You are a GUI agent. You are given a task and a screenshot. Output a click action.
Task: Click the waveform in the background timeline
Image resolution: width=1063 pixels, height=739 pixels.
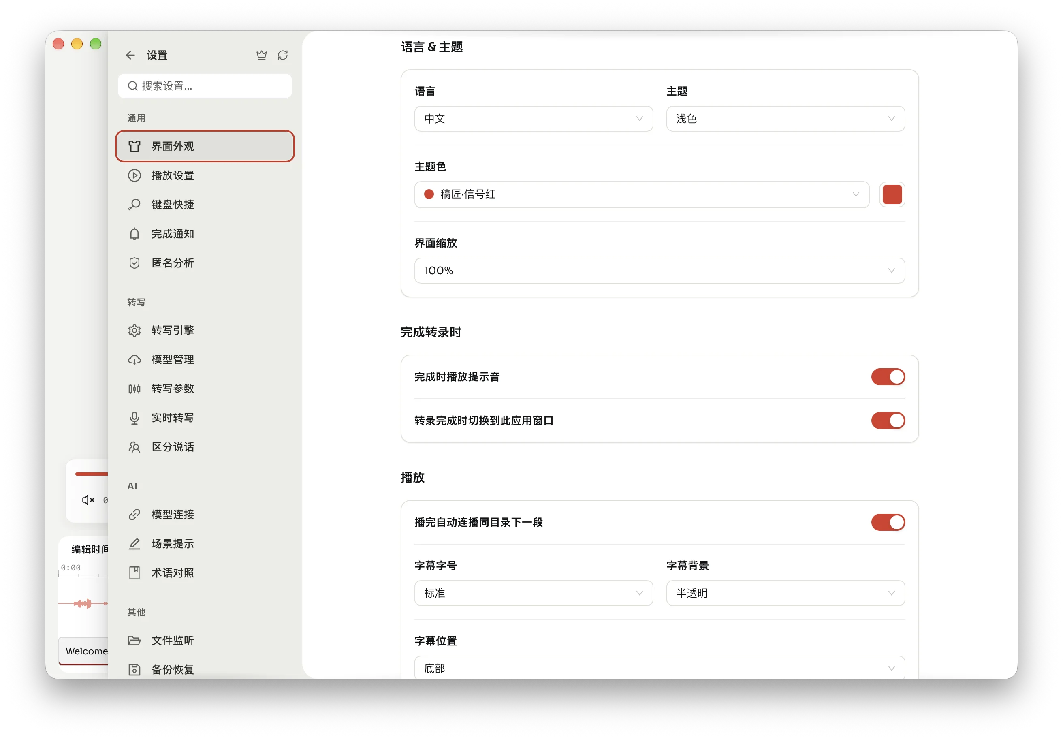coord(83,603)
